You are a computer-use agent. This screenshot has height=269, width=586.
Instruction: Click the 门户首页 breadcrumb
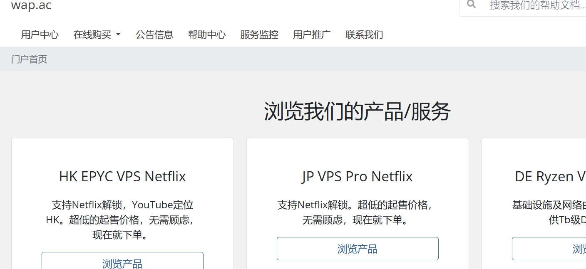coord(29,59)
